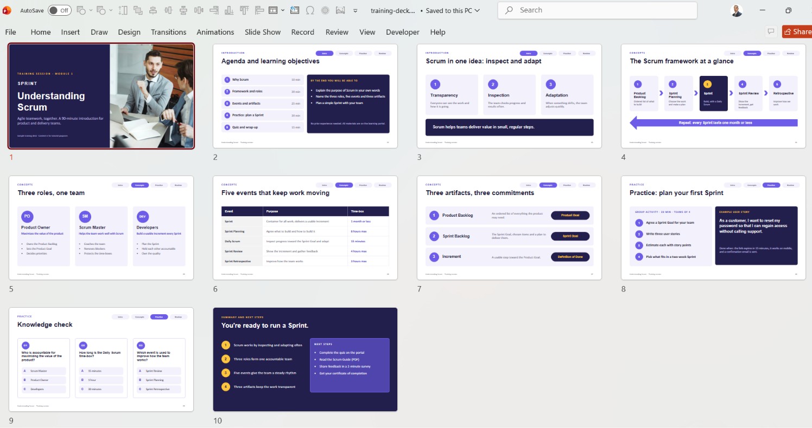
Task: Insert a symbol with the omega icon
Action: [310, 10]
